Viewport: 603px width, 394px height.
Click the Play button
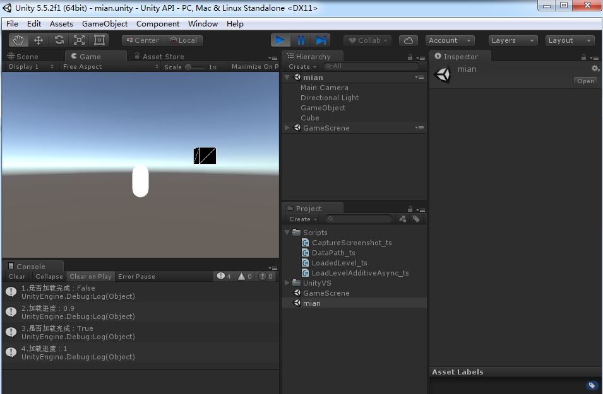coord(281,40)
